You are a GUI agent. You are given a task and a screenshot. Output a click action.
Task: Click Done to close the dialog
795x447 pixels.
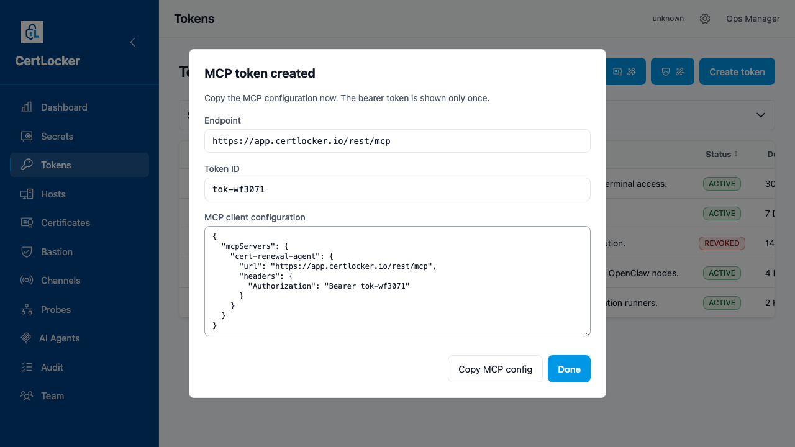click(569, 369)
